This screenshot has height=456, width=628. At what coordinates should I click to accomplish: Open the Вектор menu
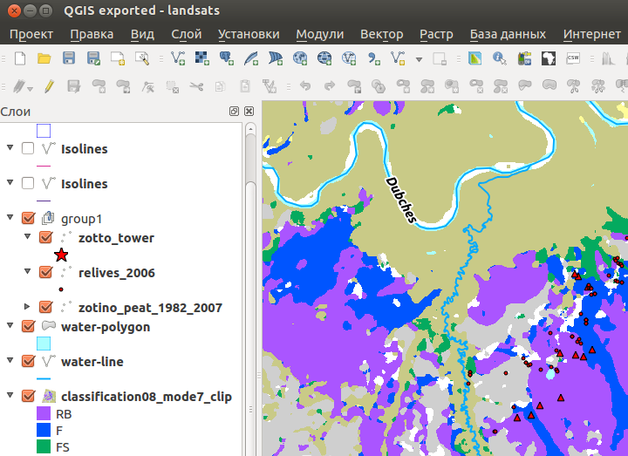(x=381, y=34)
